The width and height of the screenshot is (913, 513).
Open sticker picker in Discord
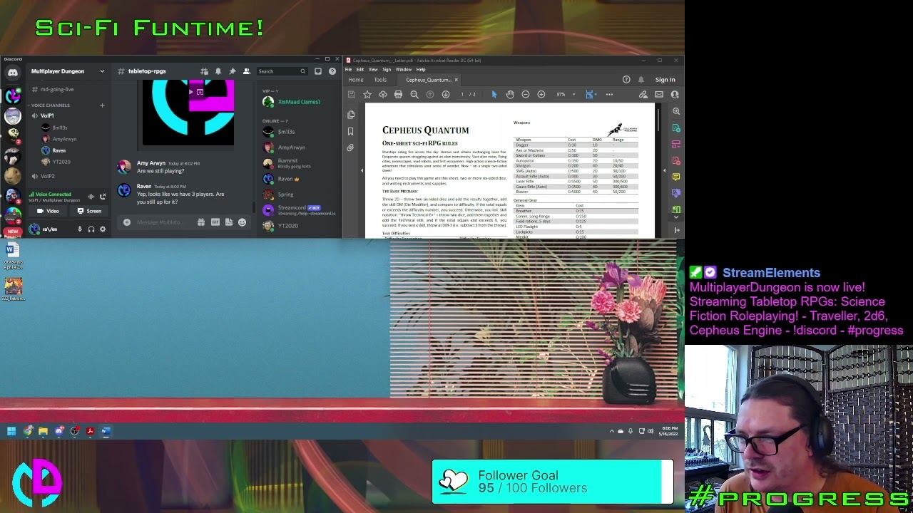pyautogui.click(x=228, y=222)
